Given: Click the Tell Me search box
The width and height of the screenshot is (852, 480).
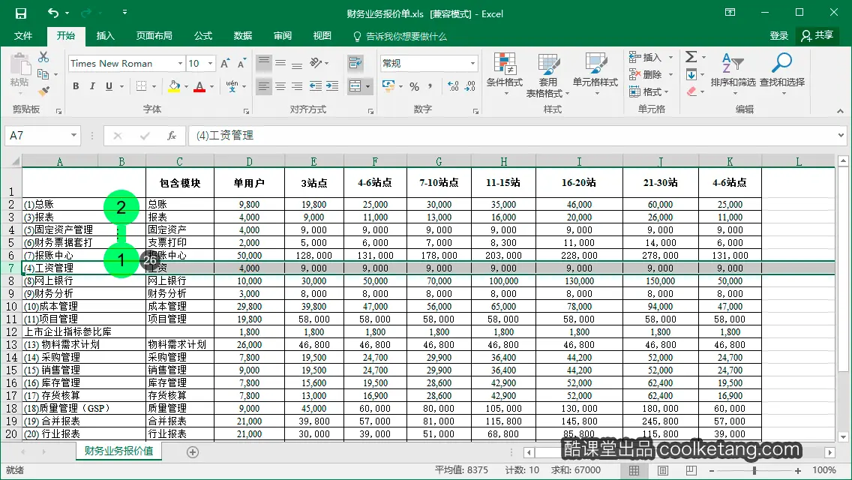Looking at the screenshot, I should click(x=400, y=37).
